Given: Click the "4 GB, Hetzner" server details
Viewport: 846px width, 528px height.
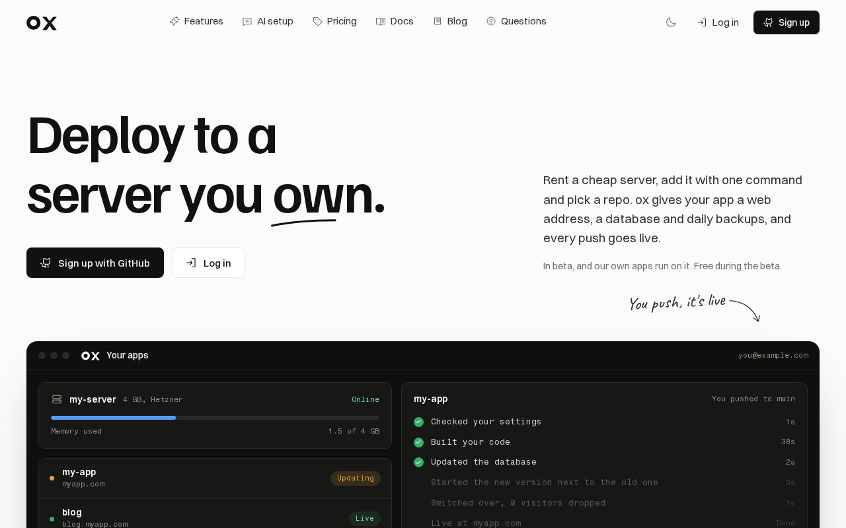Looking at the screenshot, I should point(153,400).
